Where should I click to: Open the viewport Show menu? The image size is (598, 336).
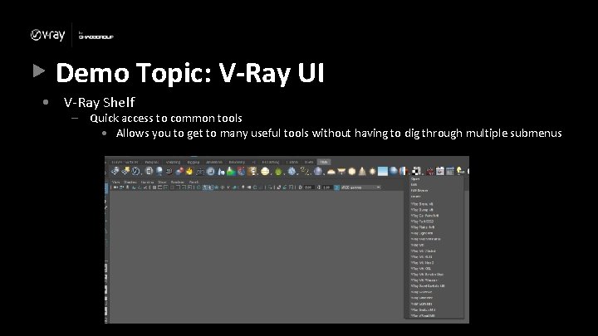(162, 182)
